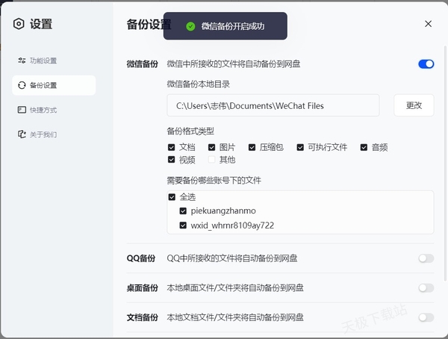Click the 本地文档文件/文件夹将自动备份到网盘 description
The width and height of the screenshot is (448, 339).
click(235, 317)
